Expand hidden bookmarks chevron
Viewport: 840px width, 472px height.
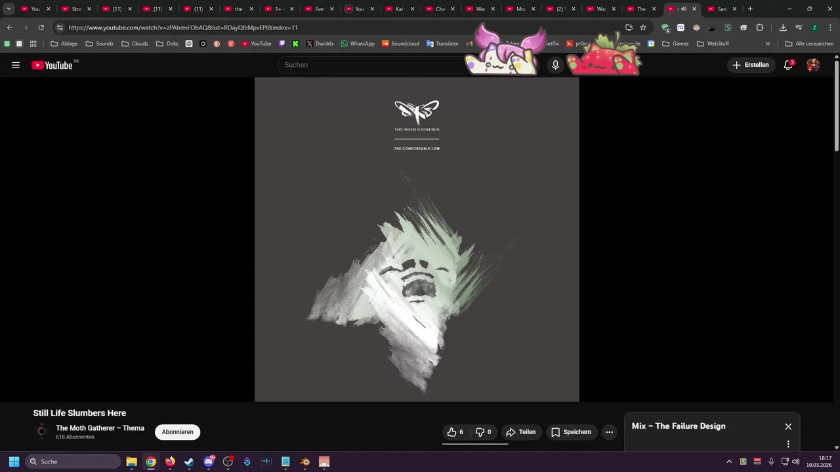click(x=768, y=44)
